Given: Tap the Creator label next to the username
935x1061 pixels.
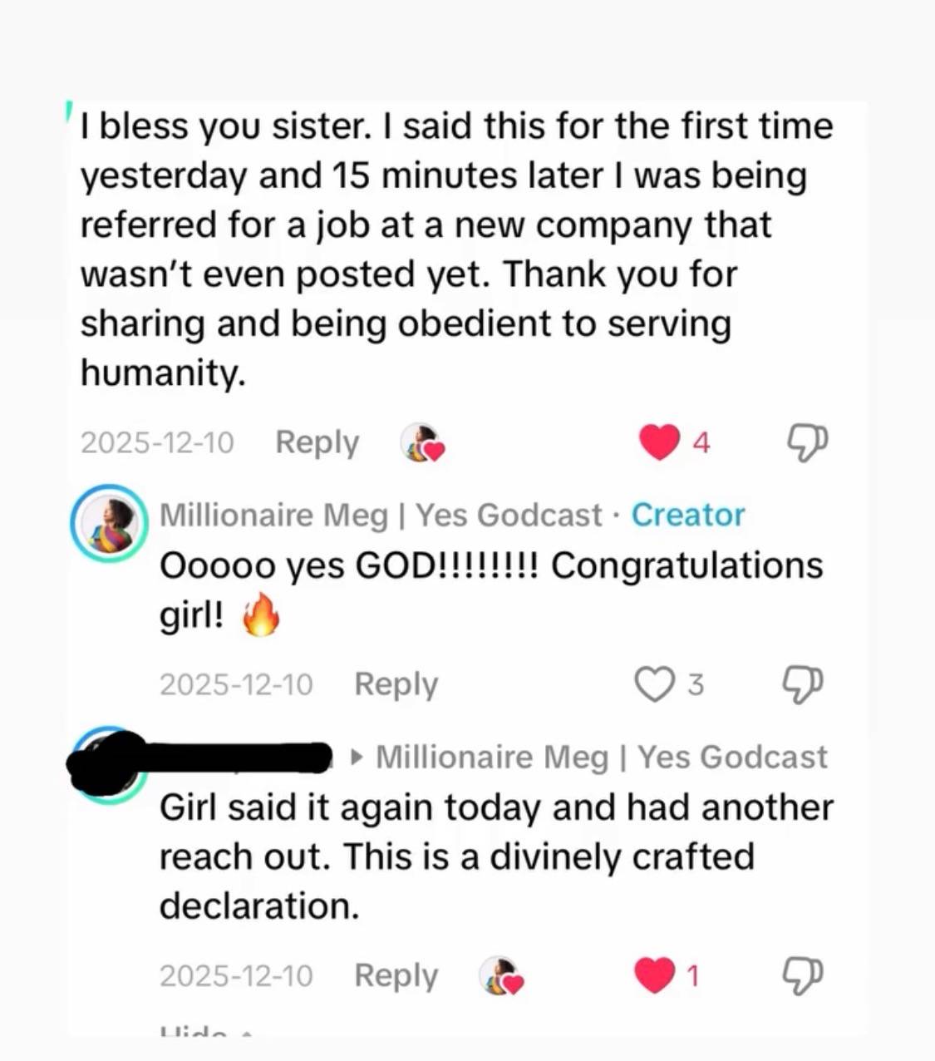Looking at the screenshot, I should pos(687,516).
